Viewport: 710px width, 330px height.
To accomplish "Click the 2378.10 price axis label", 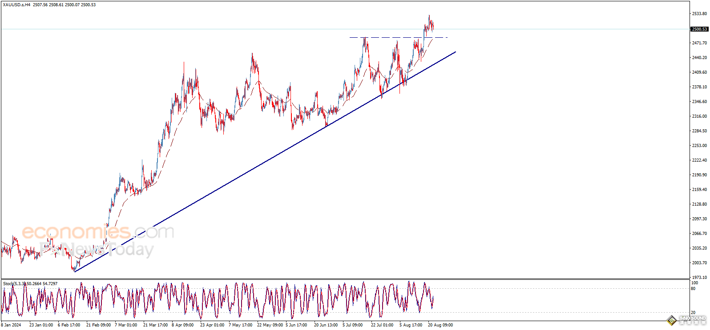I will coord(699,87).
